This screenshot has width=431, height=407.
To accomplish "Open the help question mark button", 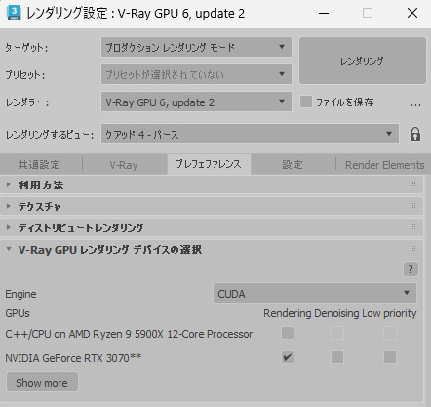I will (x=411, y=269).
